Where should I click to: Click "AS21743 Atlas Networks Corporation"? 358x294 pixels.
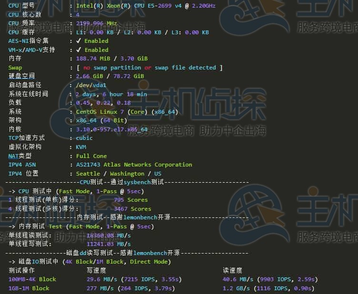pyautogui.click(x=134, y=165)
